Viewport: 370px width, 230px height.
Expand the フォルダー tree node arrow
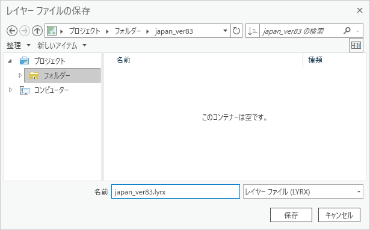tap(20, 75)
